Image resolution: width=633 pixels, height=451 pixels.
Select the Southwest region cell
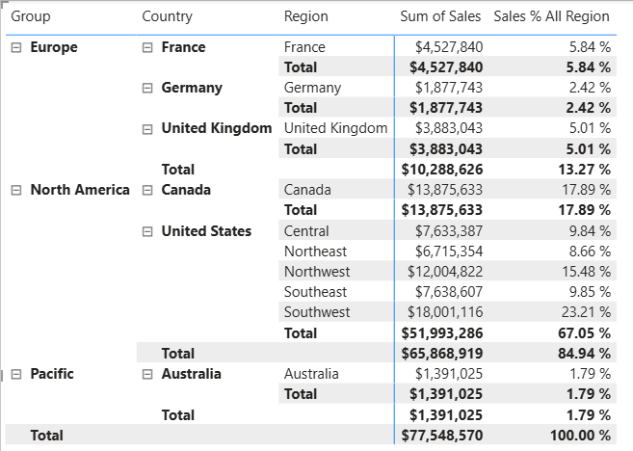pos(317,312)
